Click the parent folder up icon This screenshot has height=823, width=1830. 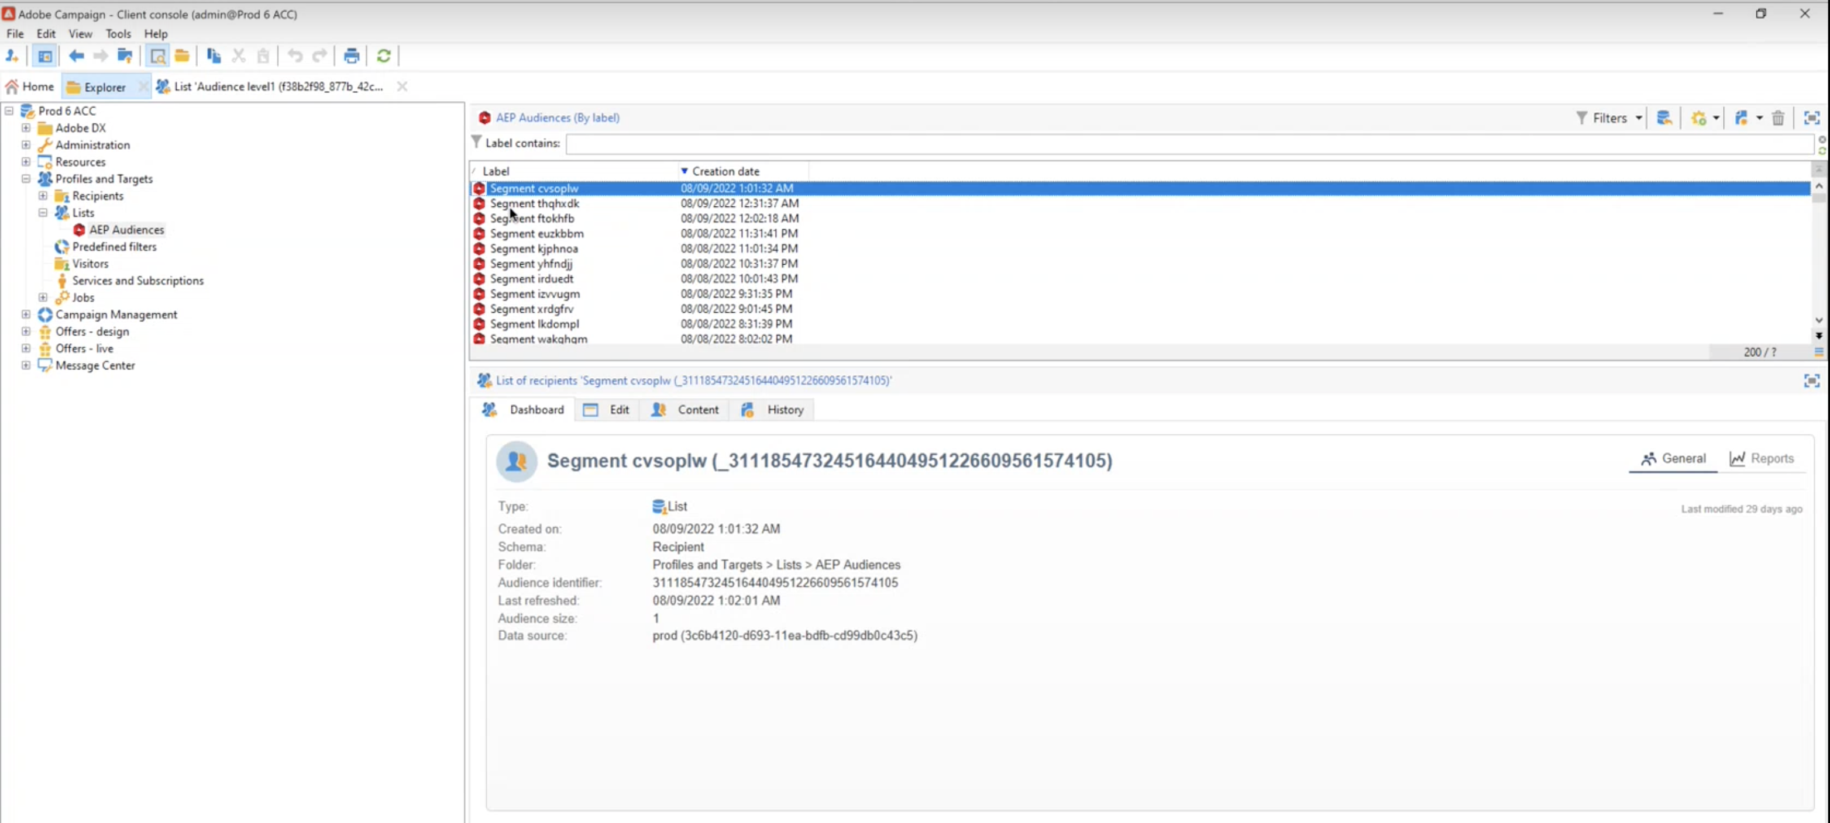pos(125,56)
